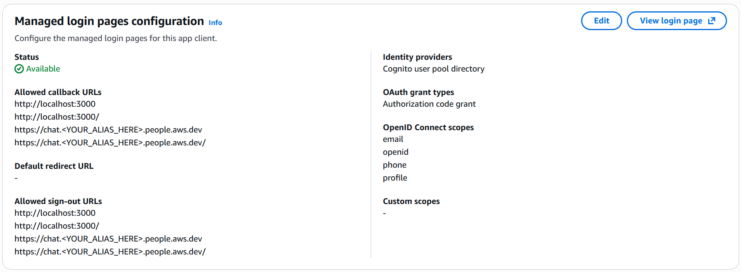Screen dimensions: 741x272
Task: Select the sign-out URL http://localhost:3000
Action: [55, 213]
